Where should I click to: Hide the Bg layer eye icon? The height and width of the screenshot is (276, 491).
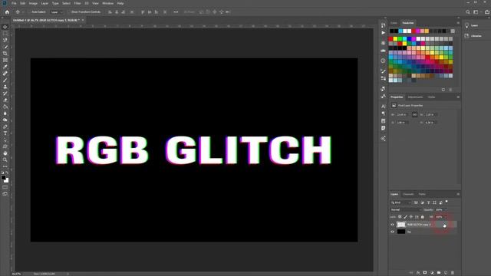tap(392, 232)
